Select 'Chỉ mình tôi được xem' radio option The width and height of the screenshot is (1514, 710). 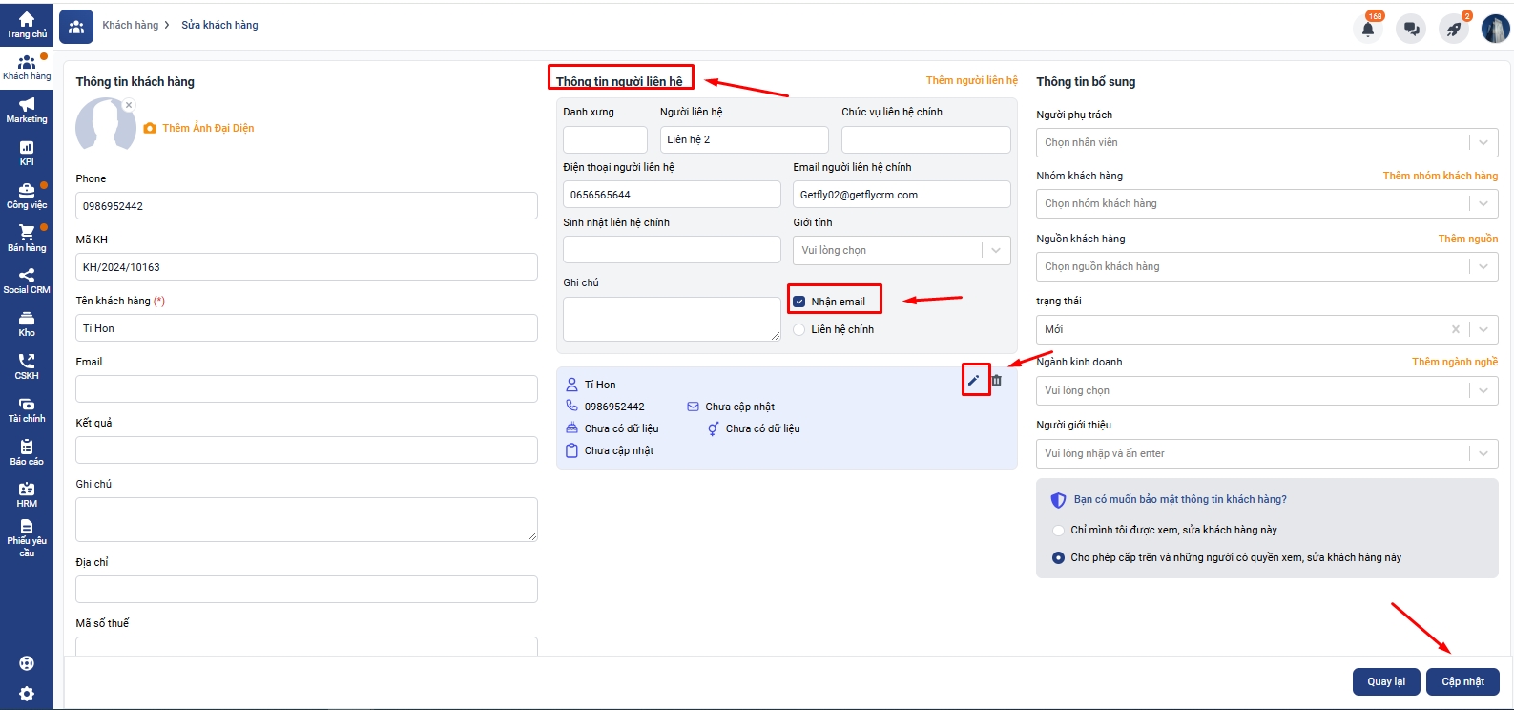coord(1058,530)
